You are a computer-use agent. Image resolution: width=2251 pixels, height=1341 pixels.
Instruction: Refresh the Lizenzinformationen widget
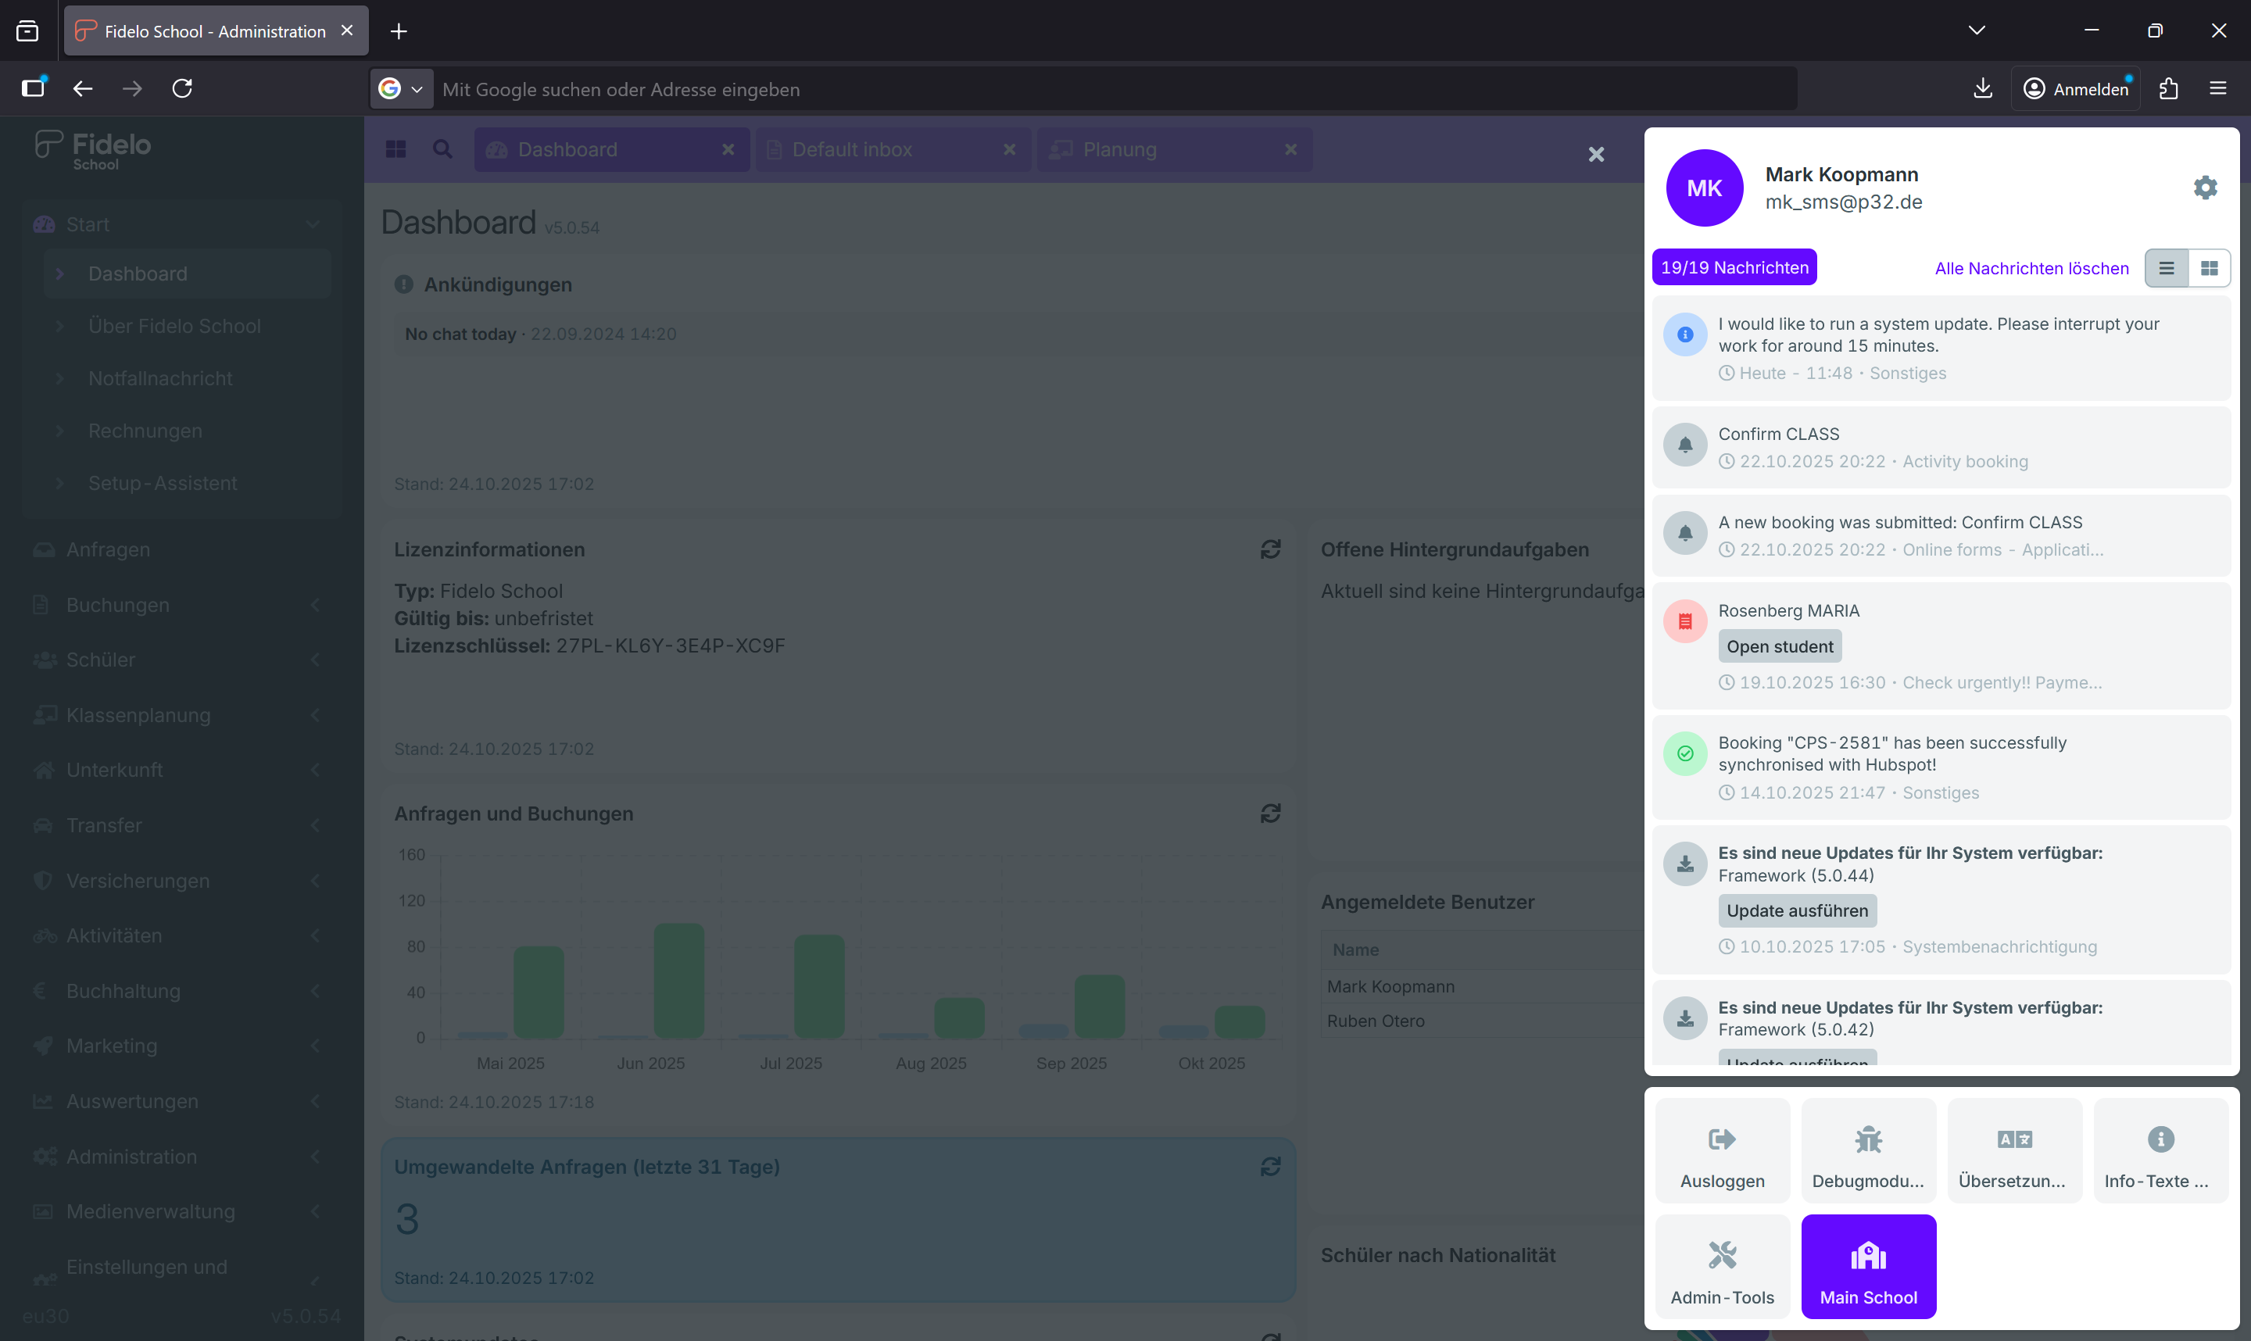pyautogui.click(x=1269, y=549)
